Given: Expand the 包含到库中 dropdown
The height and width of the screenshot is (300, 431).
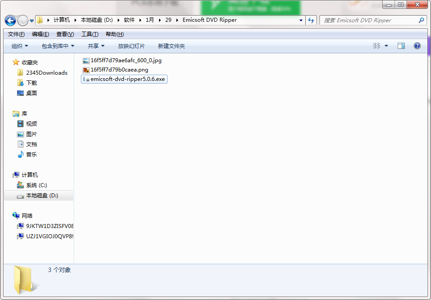Looking at the screenshot, I should coord(58,46).
